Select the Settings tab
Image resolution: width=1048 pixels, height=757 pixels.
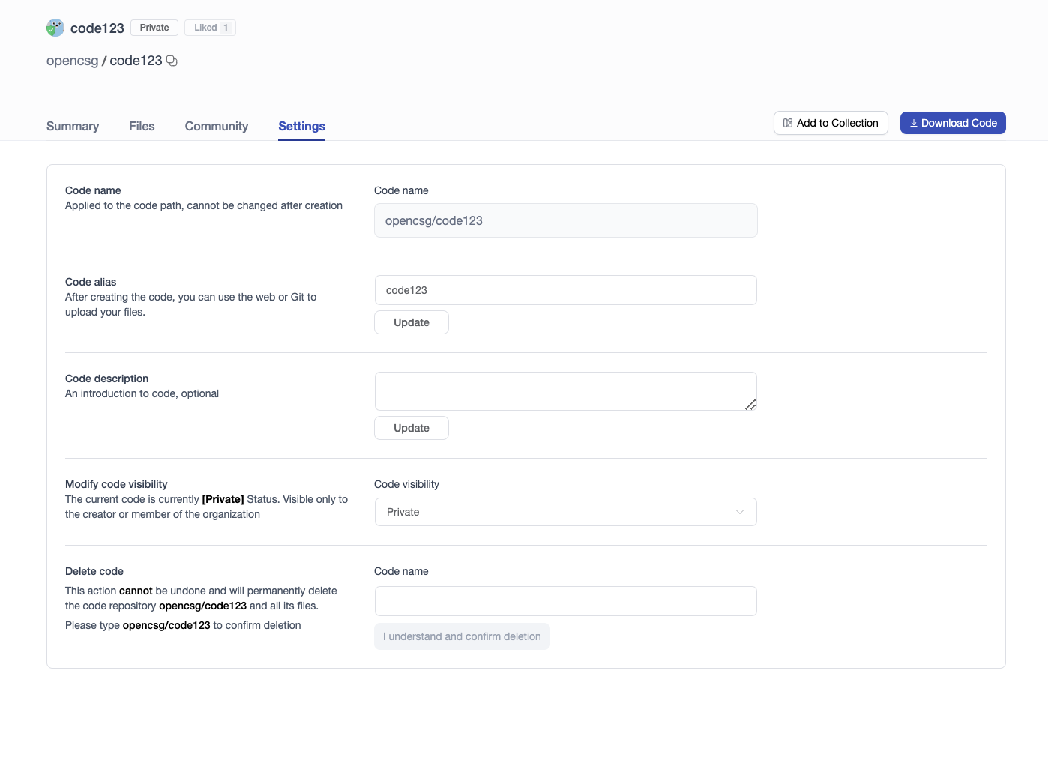coord(301,126)
